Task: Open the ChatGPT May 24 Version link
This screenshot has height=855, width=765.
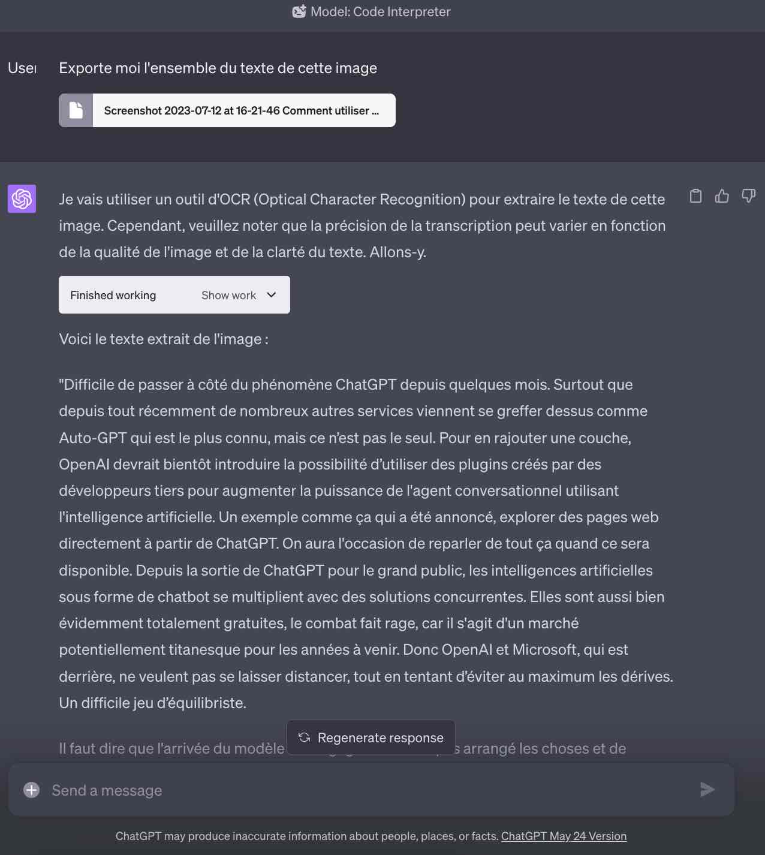Action: (564, 836)
